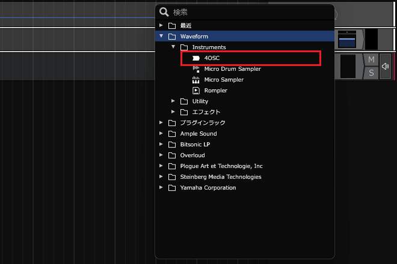Click the Micro Drum Sampler icon
Viewport: 397px width, 264px height.
click(196, 69)
